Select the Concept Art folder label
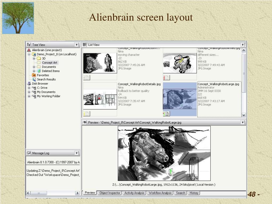This screenshot has width=272, height=204. point(49,63)
